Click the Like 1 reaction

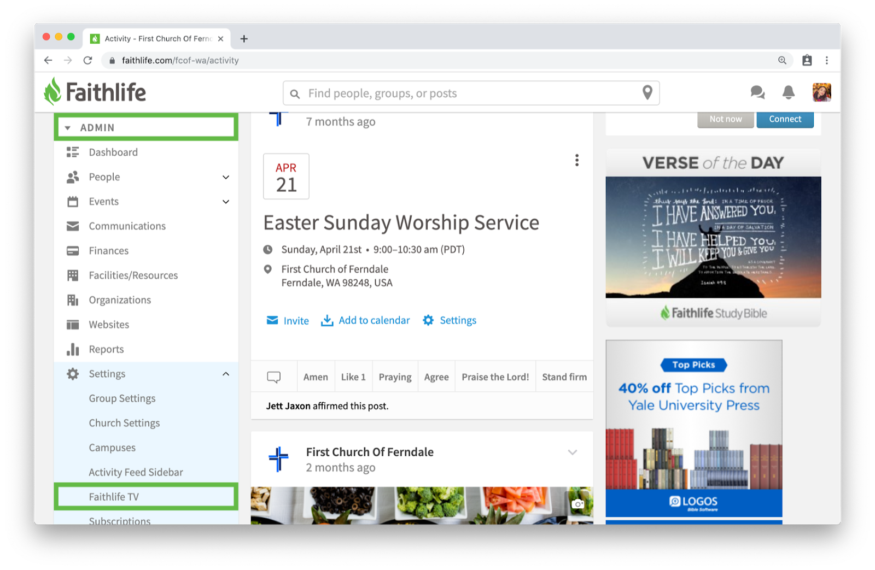click(x=353, y=377)
